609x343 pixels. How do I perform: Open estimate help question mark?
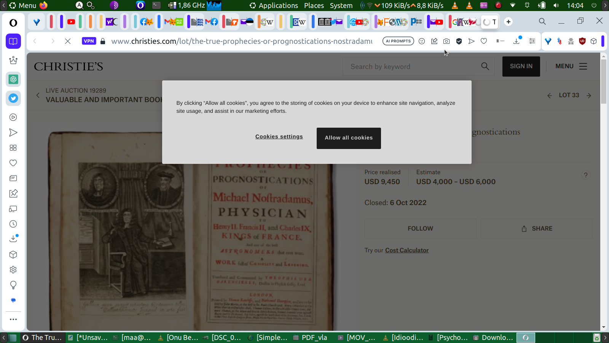586,175
